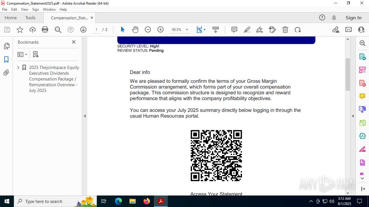Screen dimensions: 369x207
Task: Toggle the Bookmarks panel icon
Action: tap(6, 60)
